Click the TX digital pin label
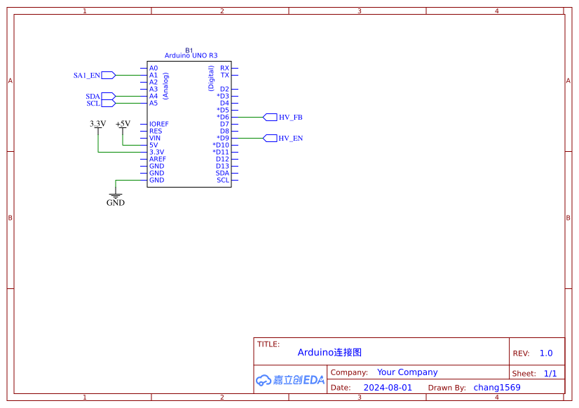 [225, 75]
